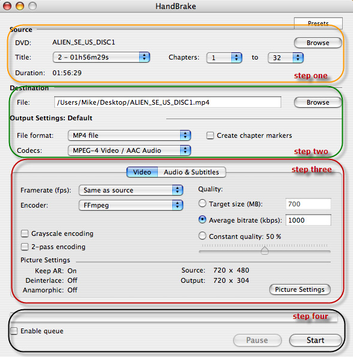Open the starting chapter dropdown

click(224, 58)
